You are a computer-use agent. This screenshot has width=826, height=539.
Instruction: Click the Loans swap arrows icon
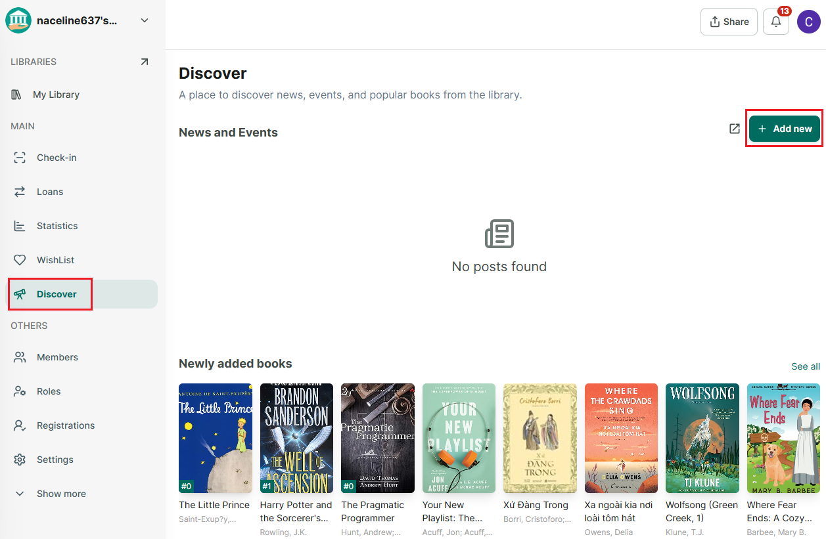click(20, 192)
